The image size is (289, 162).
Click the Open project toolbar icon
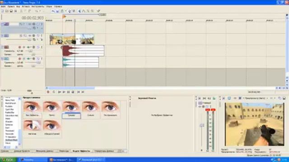(x=7, y=11)
